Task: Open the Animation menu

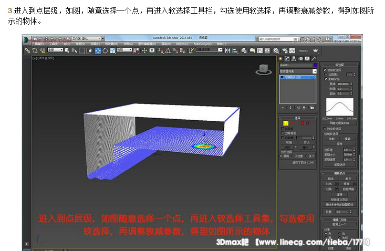Action: tap(128, 44)
